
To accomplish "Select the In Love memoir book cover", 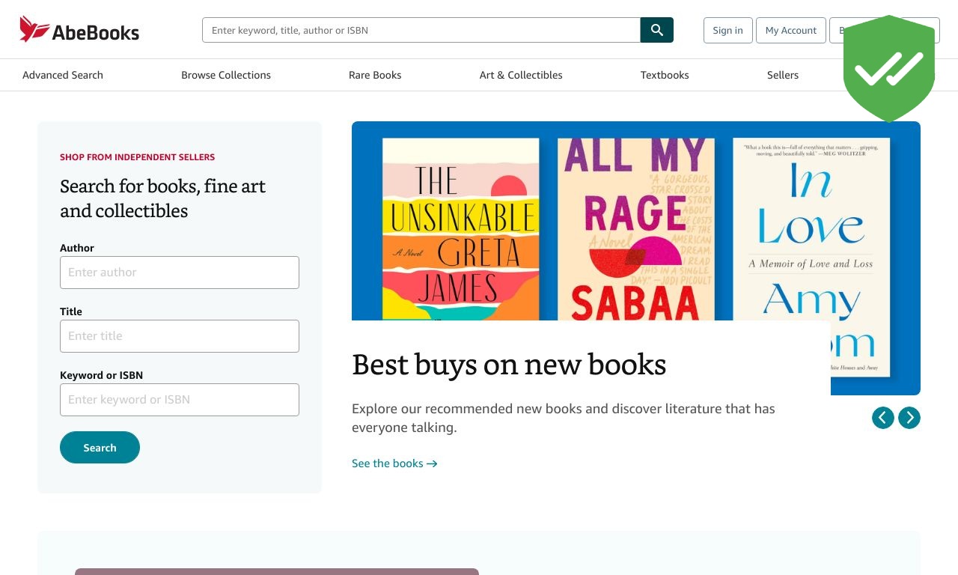I will click(x=811, y=257).
